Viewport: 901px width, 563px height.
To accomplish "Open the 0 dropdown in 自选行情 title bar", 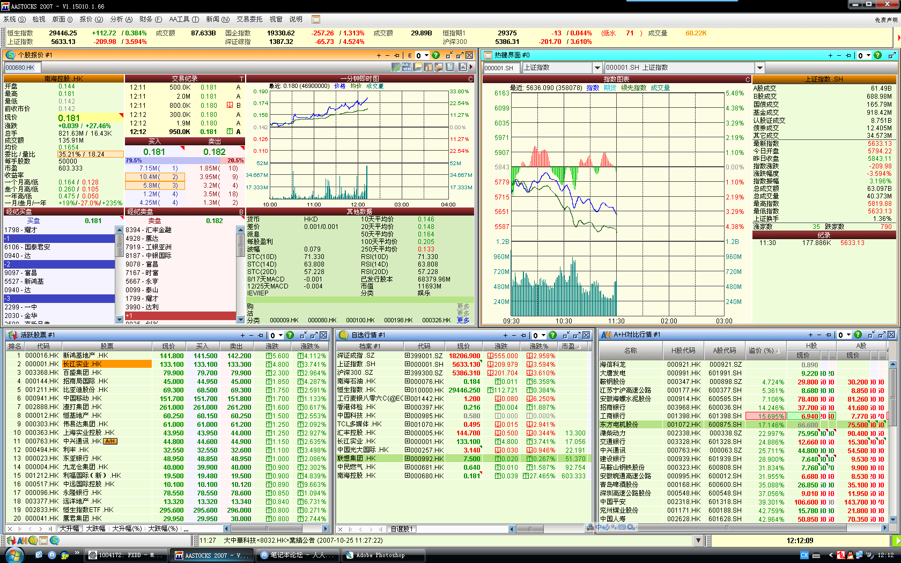I will (x=543, y=335).
